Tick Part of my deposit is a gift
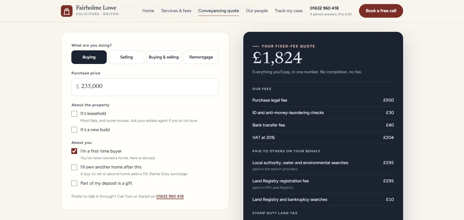The width and height of the screenshot is (464, 220). tap(74, 183)
